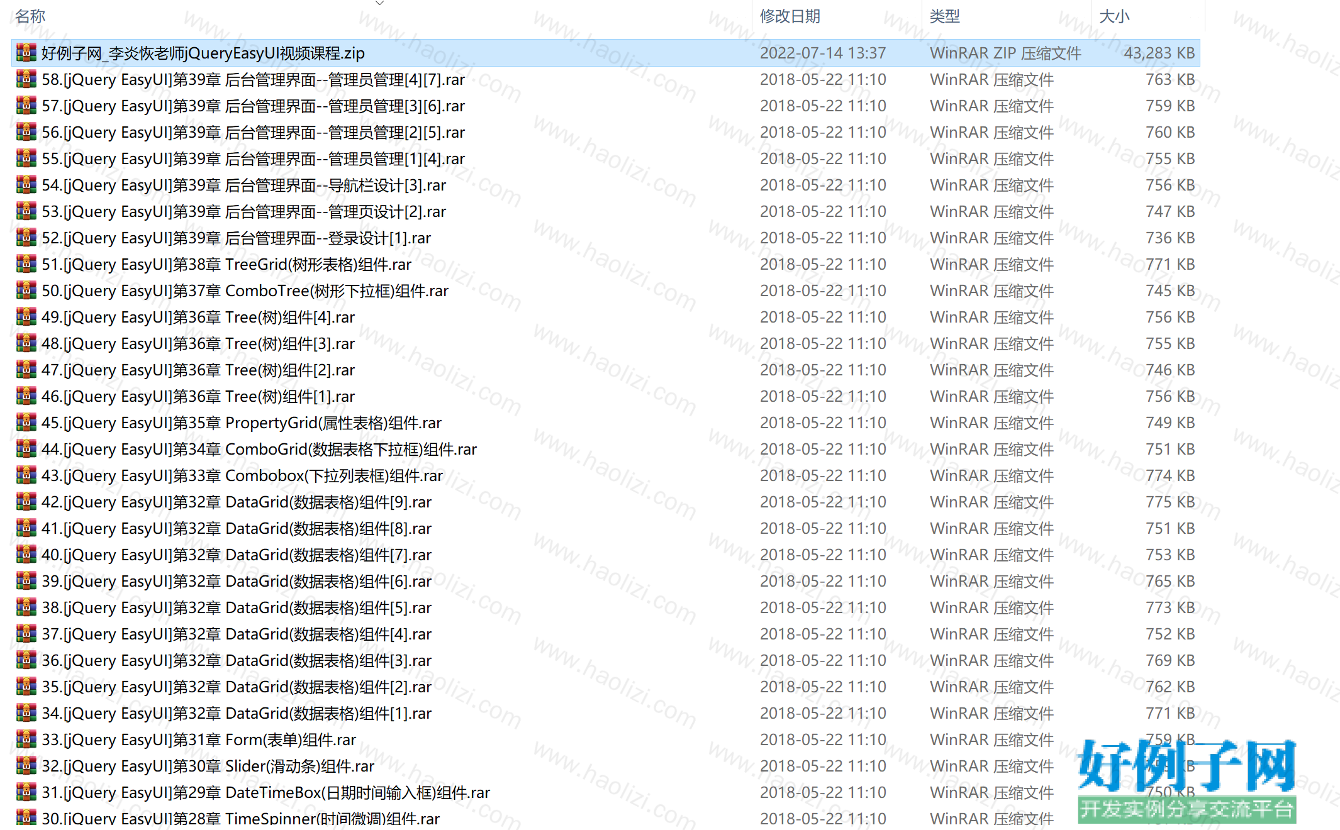The height and width of the screenshot is (830, 1340).
Task: Click the archive icon of file 40 DataGrid[7].rar
Action: coord(26,555)
